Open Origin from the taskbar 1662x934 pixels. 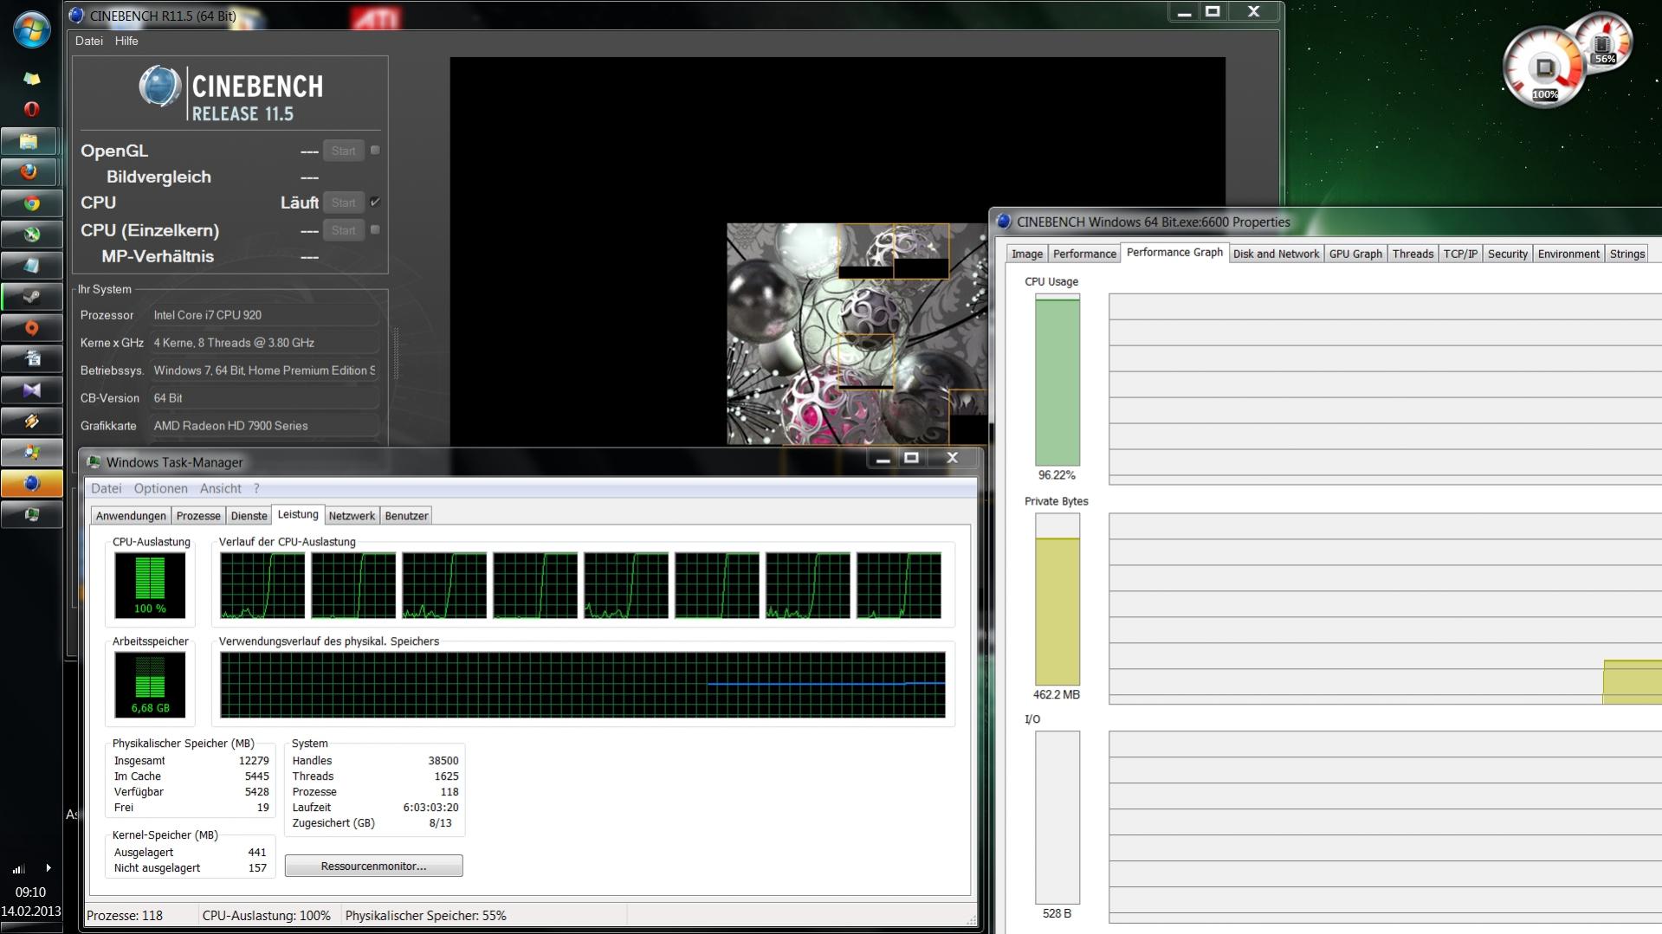click(31, 327)
